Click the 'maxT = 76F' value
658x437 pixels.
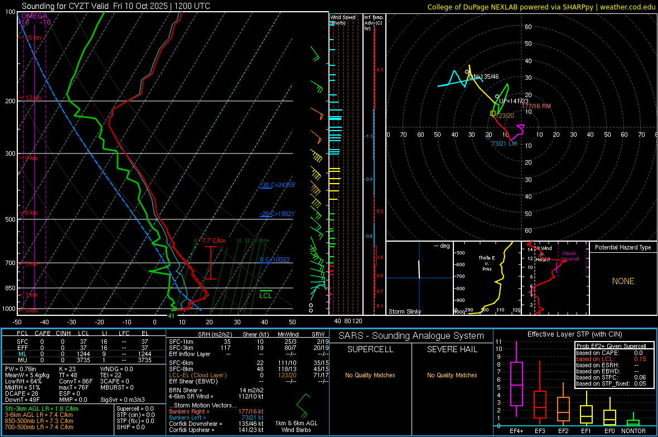(74, 387)
